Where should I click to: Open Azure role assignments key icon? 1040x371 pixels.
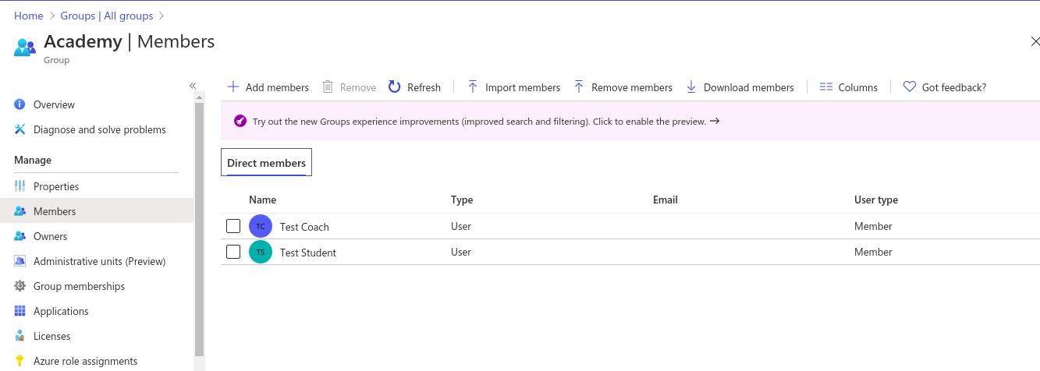[20, 361]
